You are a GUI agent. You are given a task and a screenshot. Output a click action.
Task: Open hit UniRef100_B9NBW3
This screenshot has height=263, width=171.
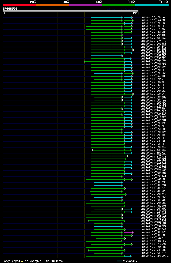[x=153, y=50]
